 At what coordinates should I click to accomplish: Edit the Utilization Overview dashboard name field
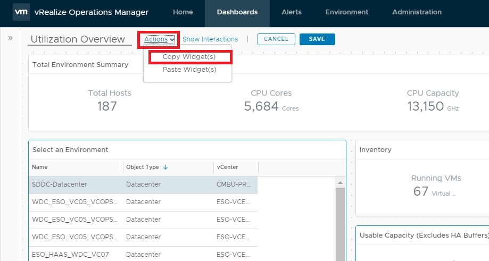[x=79, y=39]
